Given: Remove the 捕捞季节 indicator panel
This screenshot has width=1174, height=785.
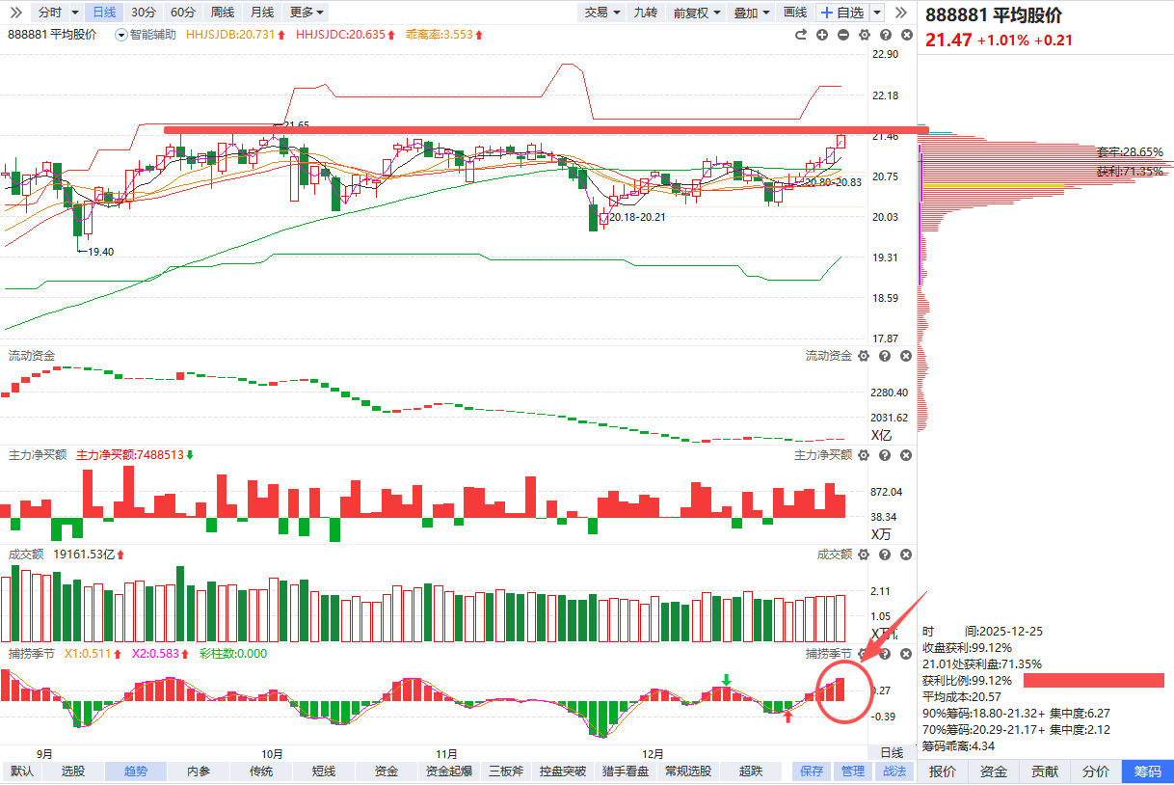Looking at the screenshot, I should click(906, 654).
